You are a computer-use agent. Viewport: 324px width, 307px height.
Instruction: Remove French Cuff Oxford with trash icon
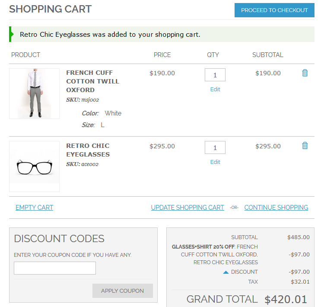305,73
